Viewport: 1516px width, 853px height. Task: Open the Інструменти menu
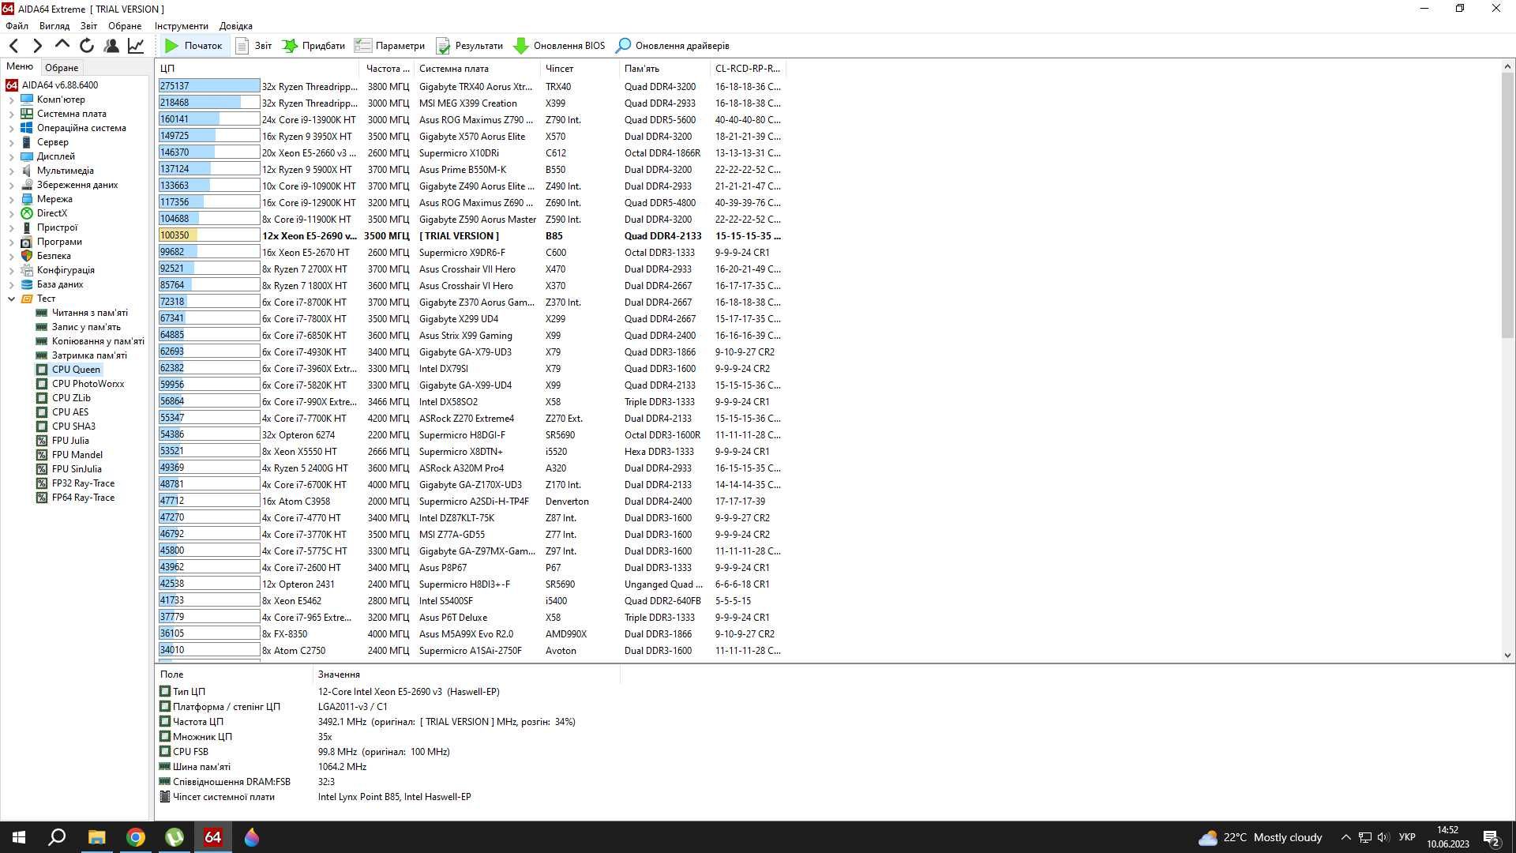(x=181, y=26)
